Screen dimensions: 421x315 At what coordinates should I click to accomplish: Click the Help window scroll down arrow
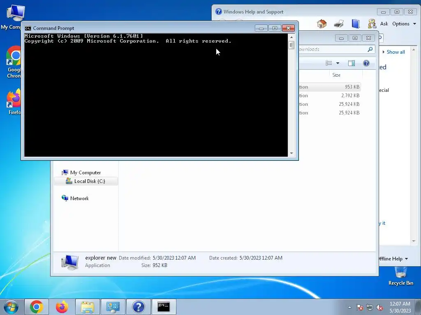click(414, 241)
